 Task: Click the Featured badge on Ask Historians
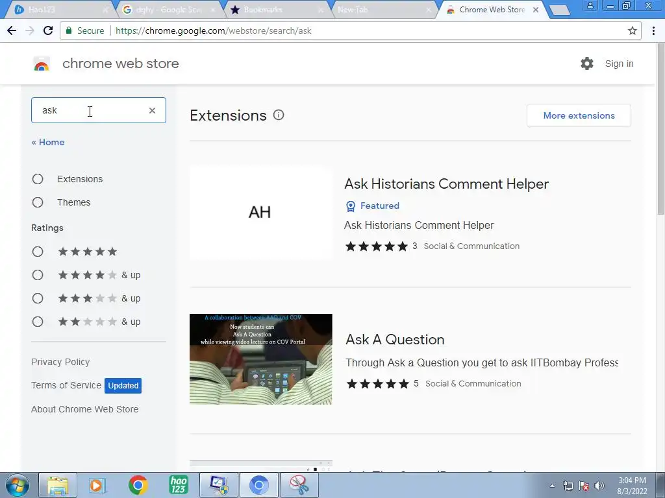coord(373,206)
